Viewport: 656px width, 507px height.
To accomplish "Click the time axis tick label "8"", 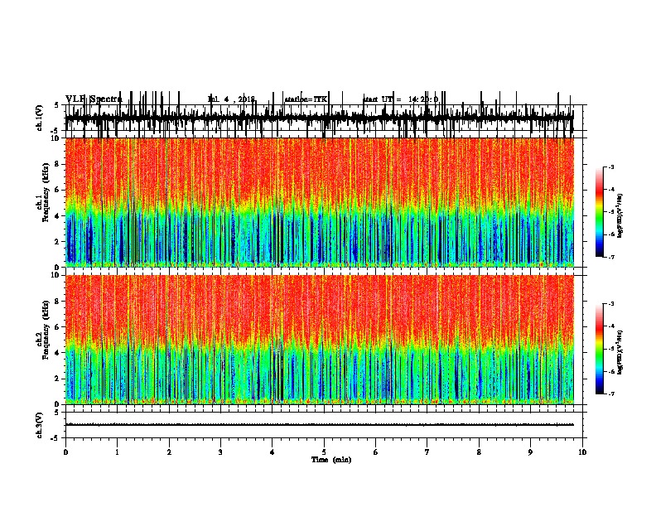I will click(x=479, y=452).
